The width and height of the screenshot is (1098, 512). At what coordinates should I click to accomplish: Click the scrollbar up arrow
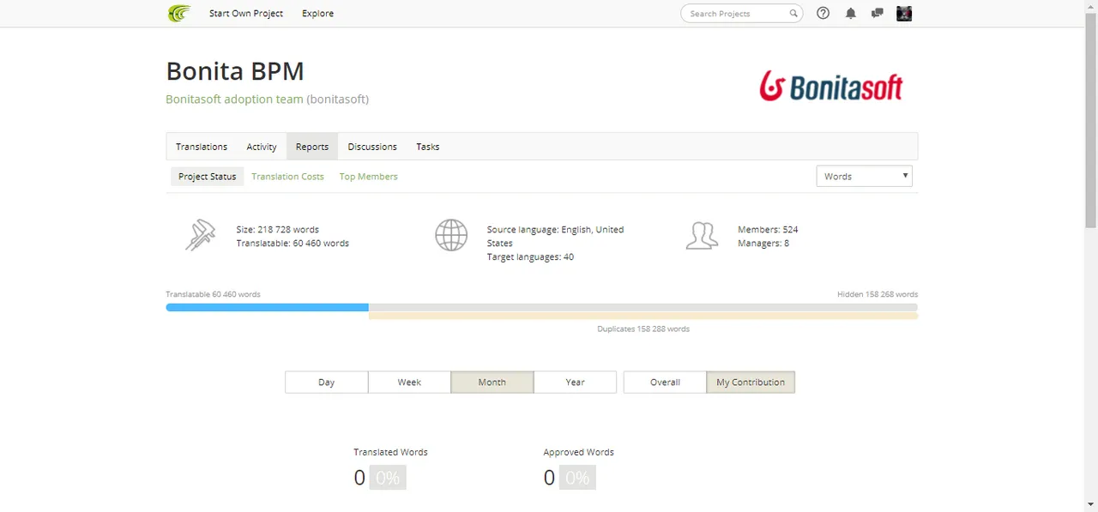[x=1091, y=6]
